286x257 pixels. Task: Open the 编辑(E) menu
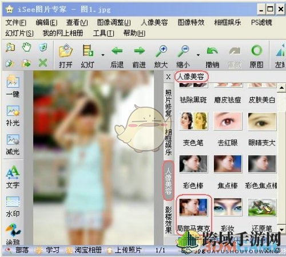point(46,22)
